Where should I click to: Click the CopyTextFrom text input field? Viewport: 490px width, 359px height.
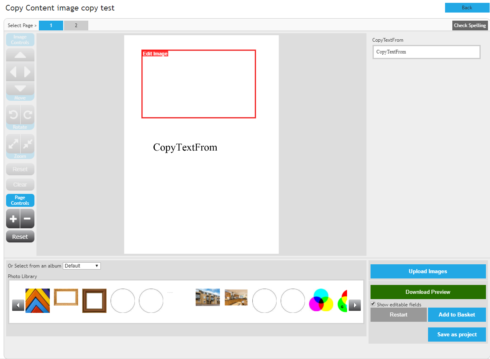(x=426, y=52)
